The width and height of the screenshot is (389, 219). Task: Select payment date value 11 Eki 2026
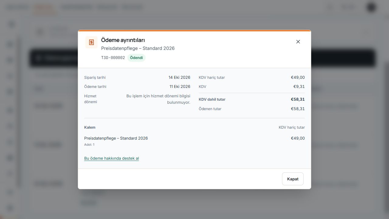pyautogui.click(x=180, y=87)
